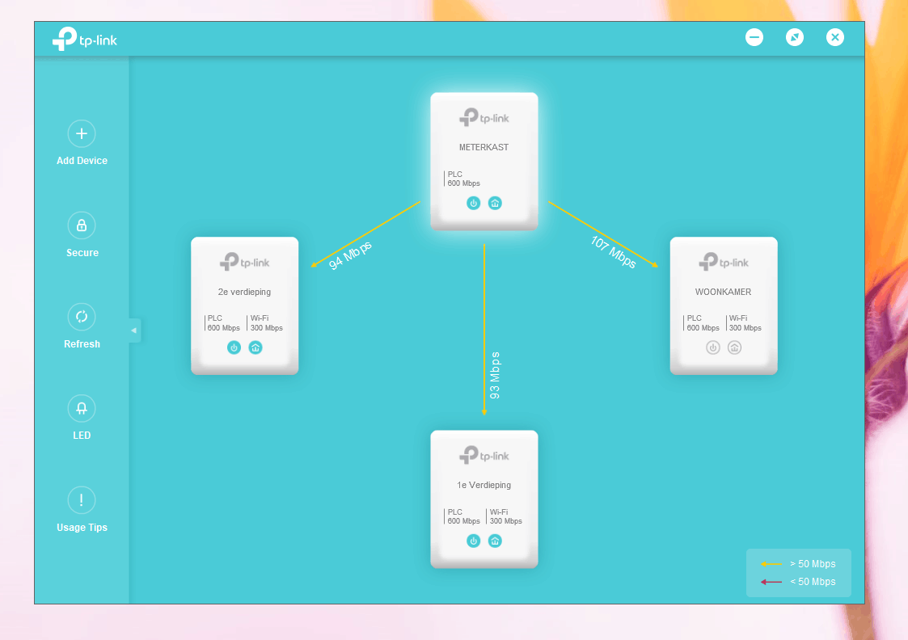The image size is (908, 640).
Task: Click the Add Device label
Action: [82, 161]
